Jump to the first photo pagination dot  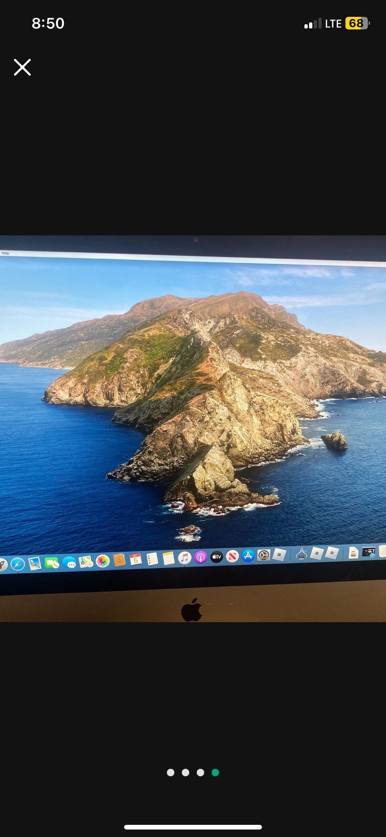[x=171, y=773]
